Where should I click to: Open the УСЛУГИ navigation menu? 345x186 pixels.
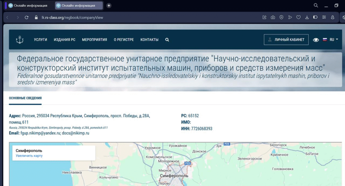click(40, 40)
